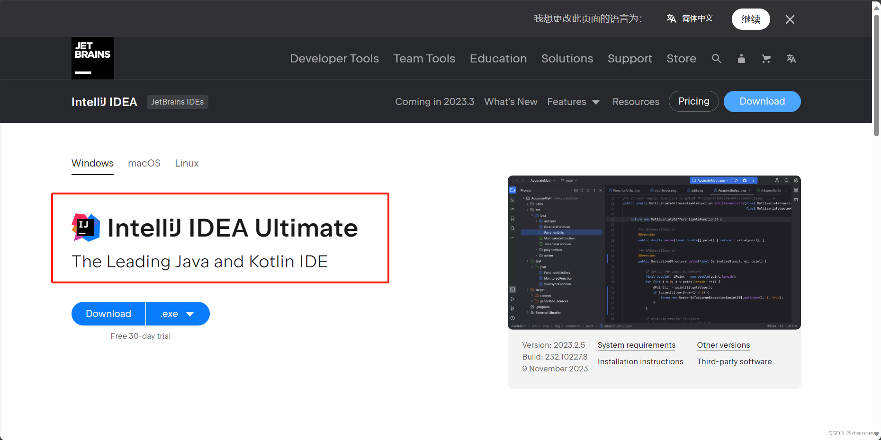The width and height of the screenshot is (881, 440).
Task: Click the 继续 continue button
Action: pyautogui.click(x=751, y=19)
